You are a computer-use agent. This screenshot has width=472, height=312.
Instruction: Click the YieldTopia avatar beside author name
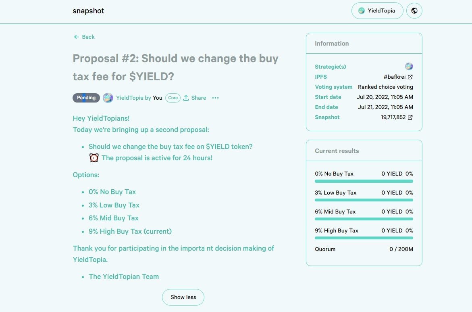click(x=108, y=98)
